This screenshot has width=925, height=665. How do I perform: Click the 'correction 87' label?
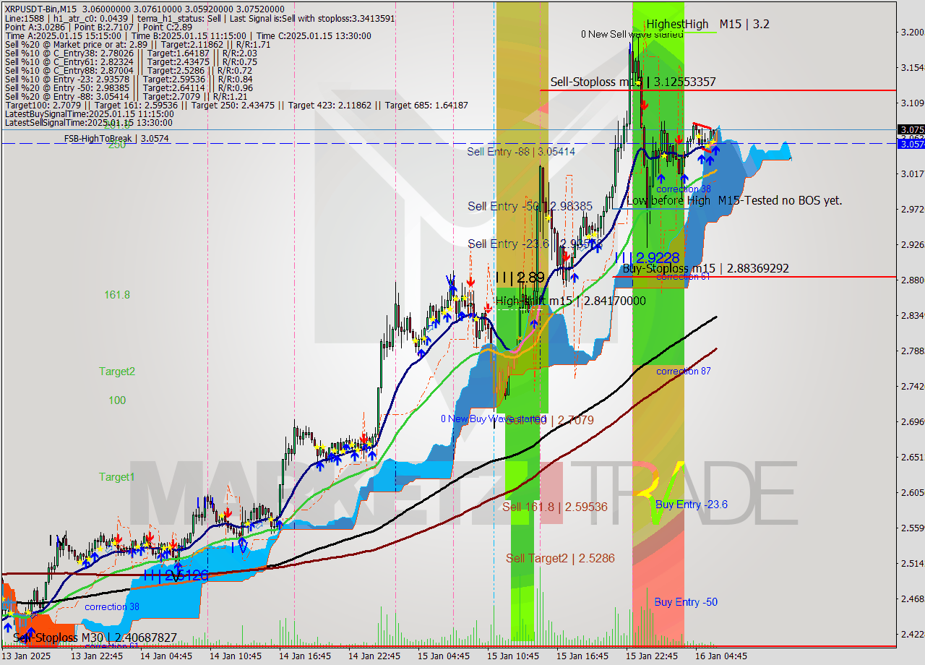(x=684, y=371)
